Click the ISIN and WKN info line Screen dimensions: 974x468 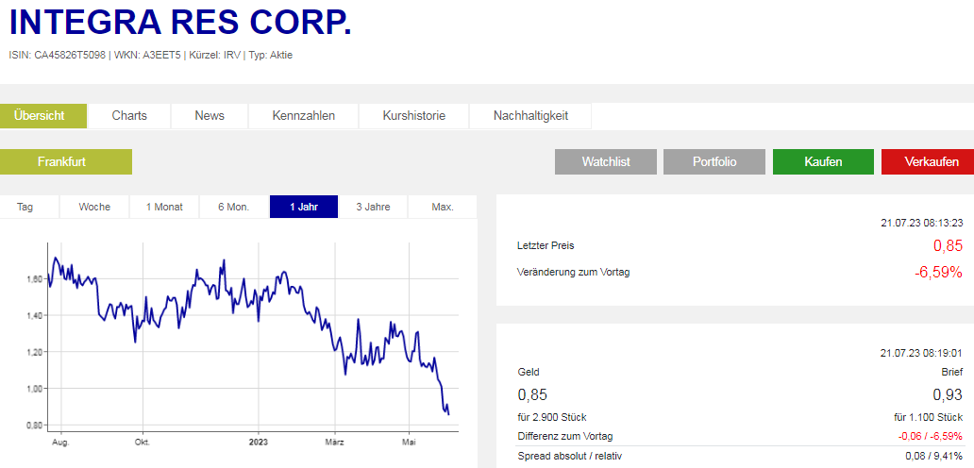[151, 56]
